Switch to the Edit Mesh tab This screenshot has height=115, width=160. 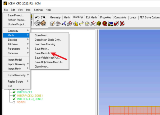pos(92,17)
